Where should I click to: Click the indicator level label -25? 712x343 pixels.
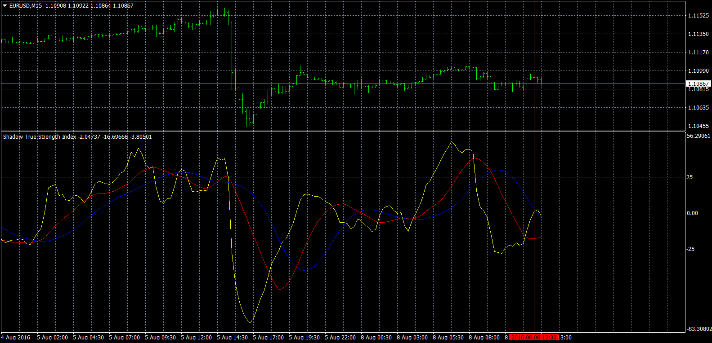(x=690, y=249)
